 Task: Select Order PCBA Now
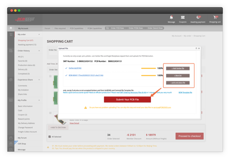click(x=136, y=28)
